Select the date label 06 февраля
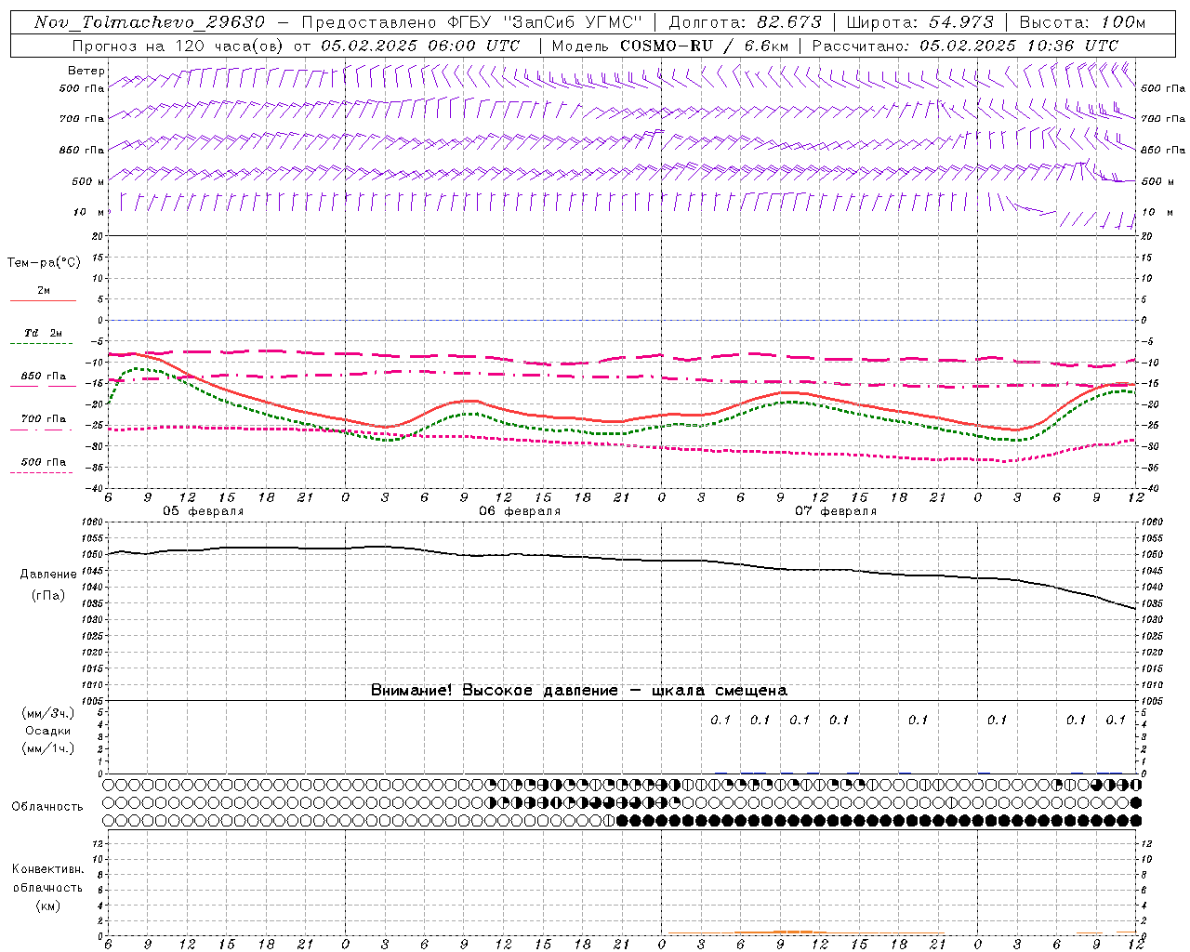Screen dimensions: 1190x952 520,511
